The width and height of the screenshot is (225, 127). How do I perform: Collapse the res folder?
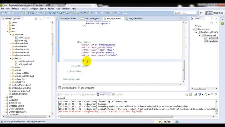tap(7, 31)
